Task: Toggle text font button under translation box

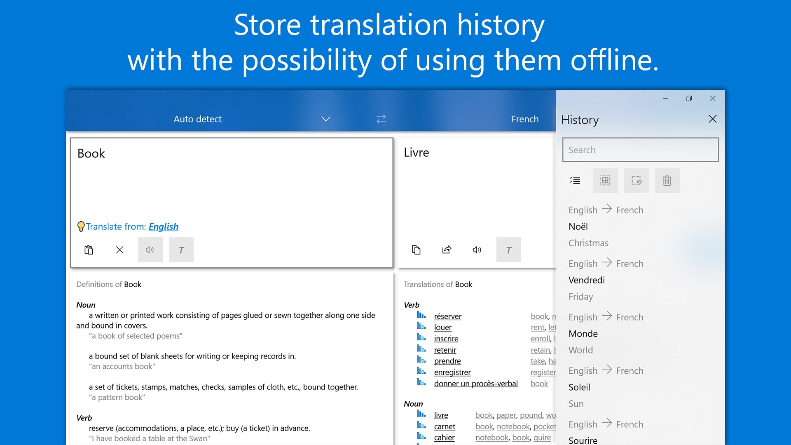Action: pos(508,250)
